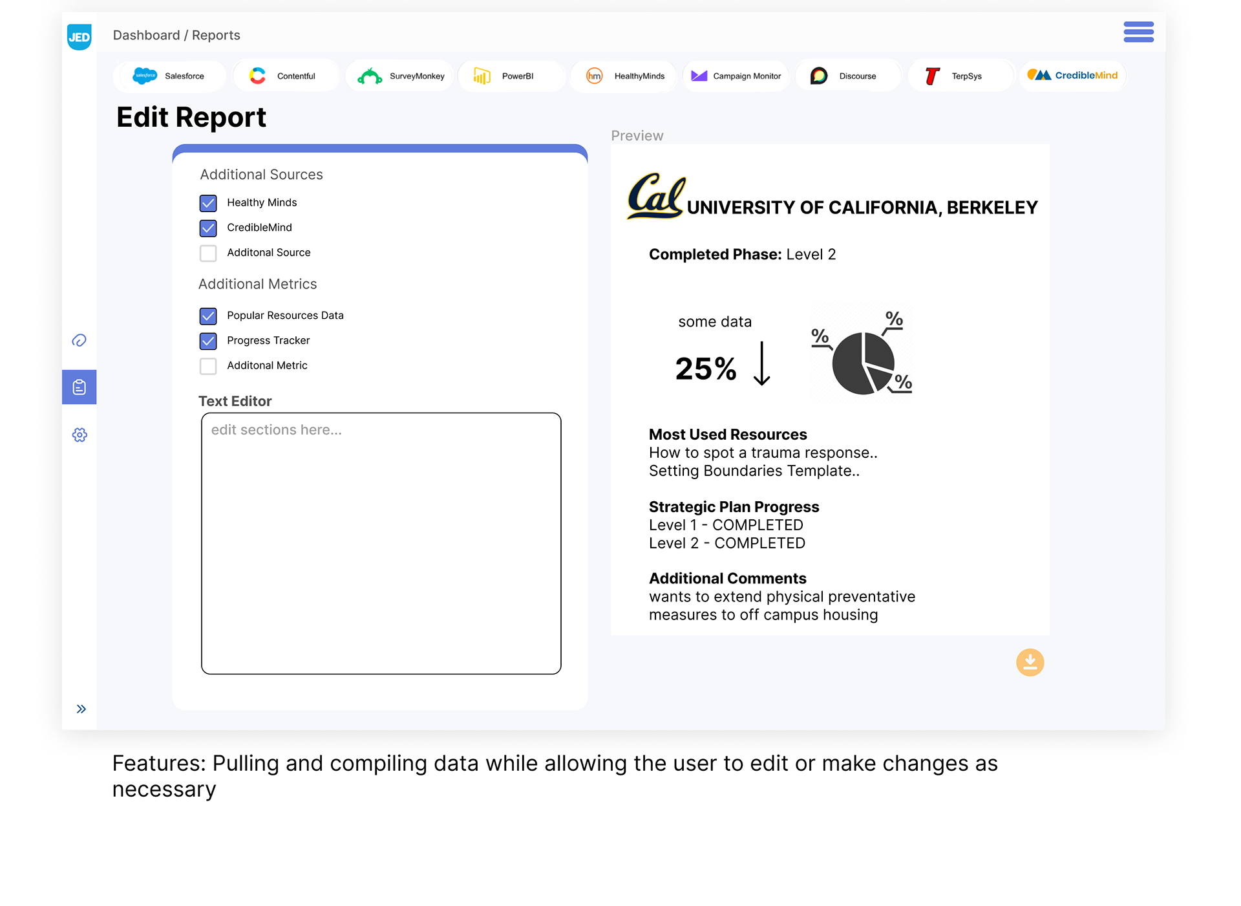Open settings gear in sidebar

[79, 435]
